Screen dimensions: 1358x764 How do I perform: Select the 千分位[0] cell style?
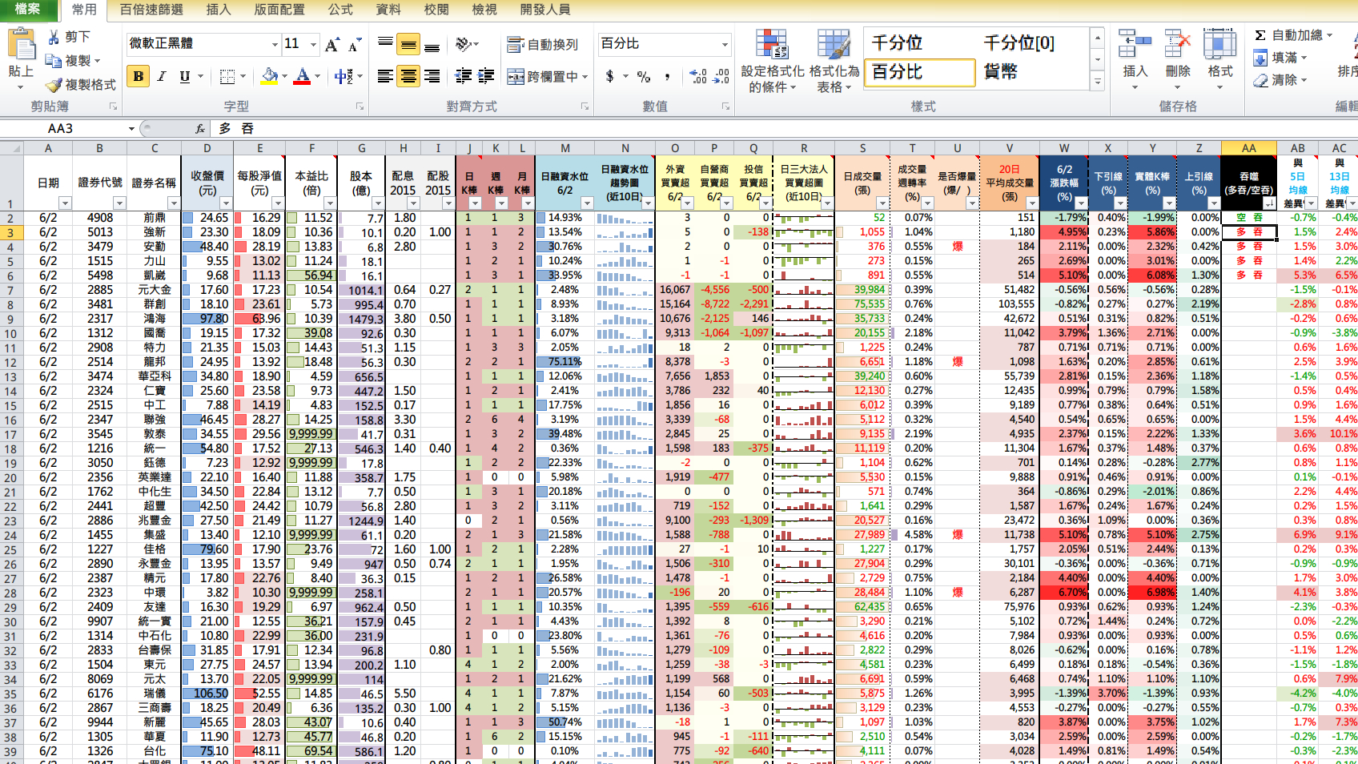tap(1032, 42)
